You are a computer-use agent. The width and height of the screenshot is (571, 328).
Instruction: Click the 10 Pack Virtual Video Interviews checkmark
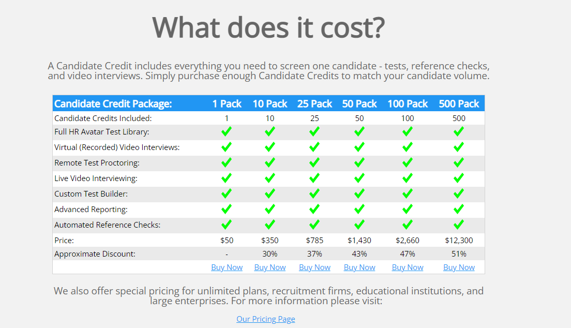[270, 147]
